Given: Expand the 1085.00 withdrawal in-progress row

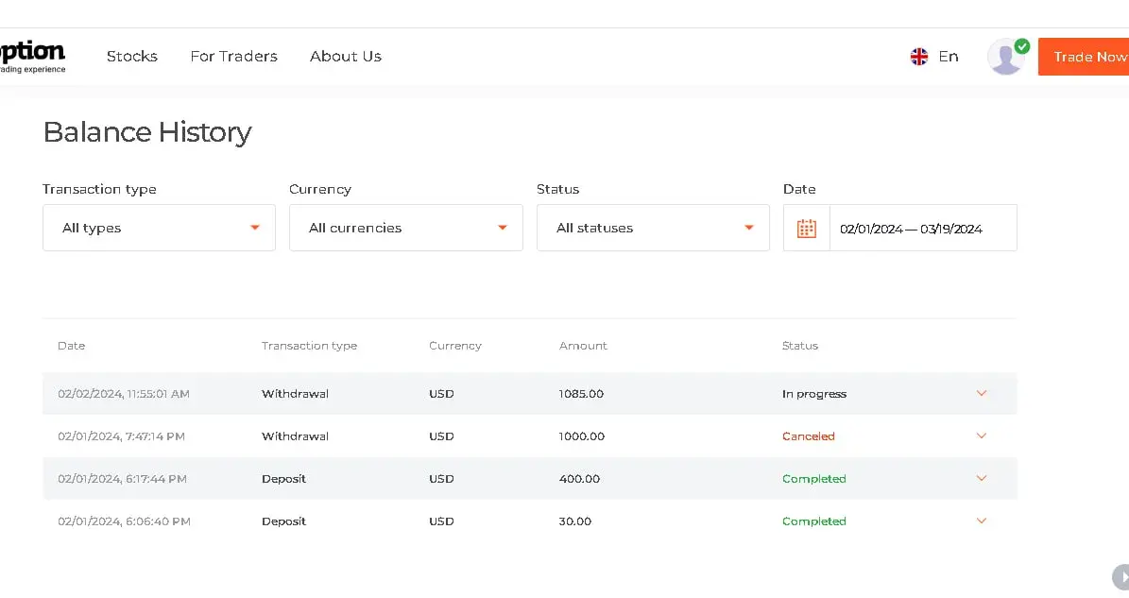Looking at the screenshot, I should click(981, 393).
